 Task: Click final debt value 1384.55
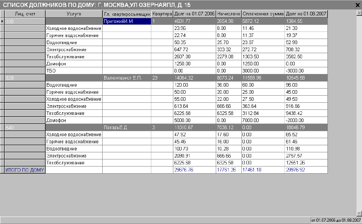click(306, 21)
